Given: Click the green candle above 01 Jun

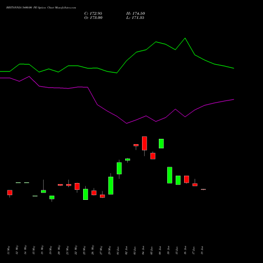Looking at the screenshot, I should coord(119,168).
